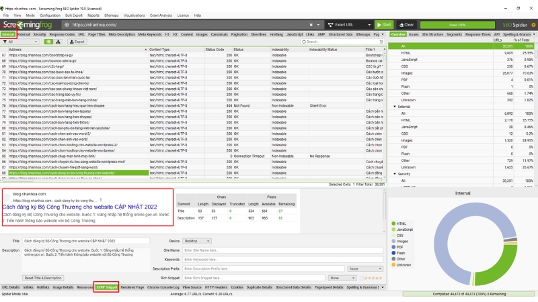Viewport: 538px width, 302px height.
Task: Click the Unknown orange legend swatch
Action: tap(393, 264)
